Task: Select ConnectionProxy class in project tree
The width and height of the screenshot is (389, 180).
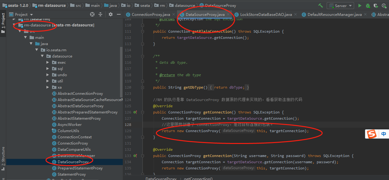Action: (x=73, y=143)
